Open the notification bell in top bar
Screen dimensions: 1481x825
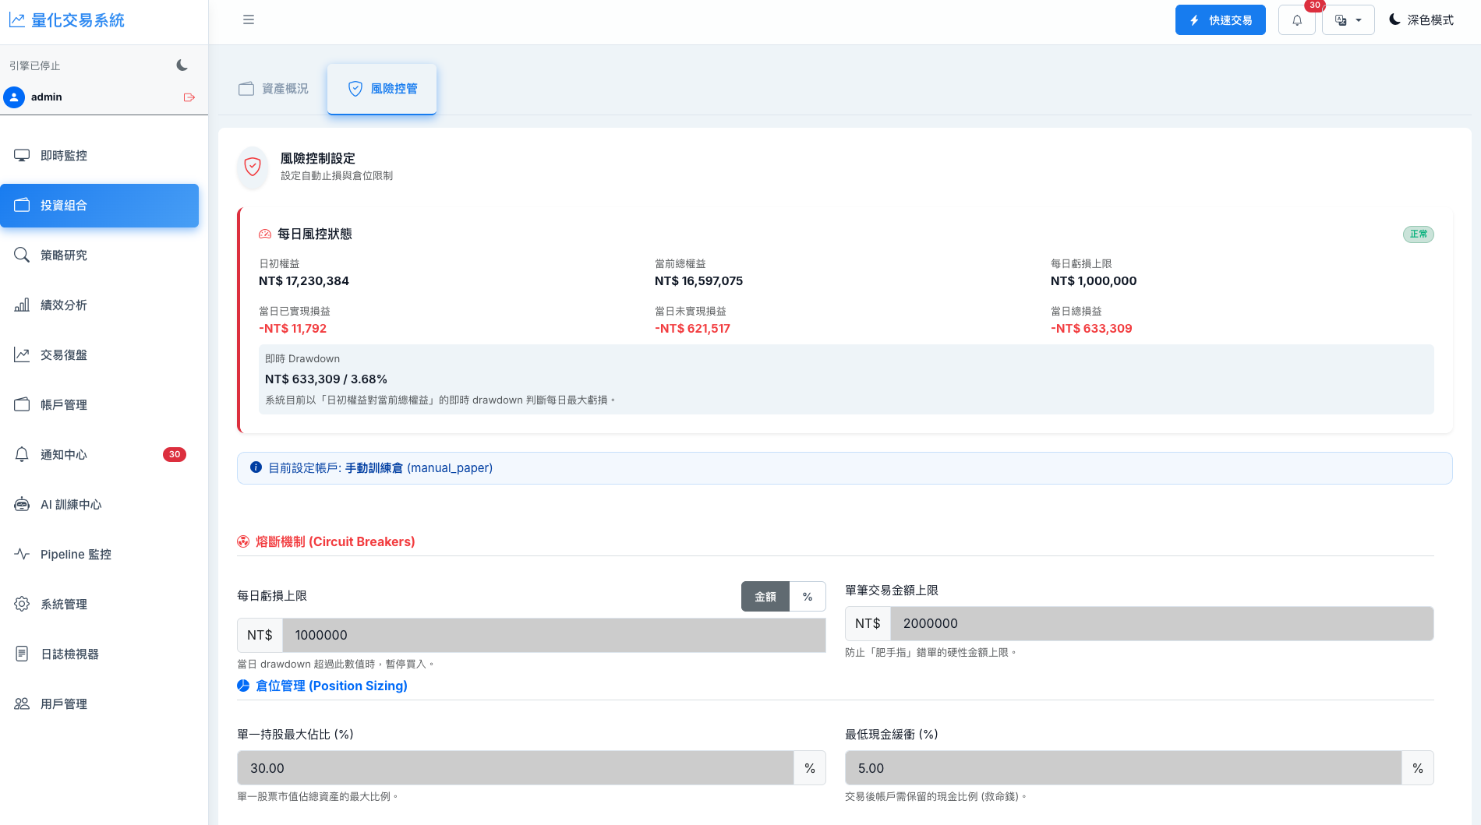pyautogui.click(x=1297, y=19)
